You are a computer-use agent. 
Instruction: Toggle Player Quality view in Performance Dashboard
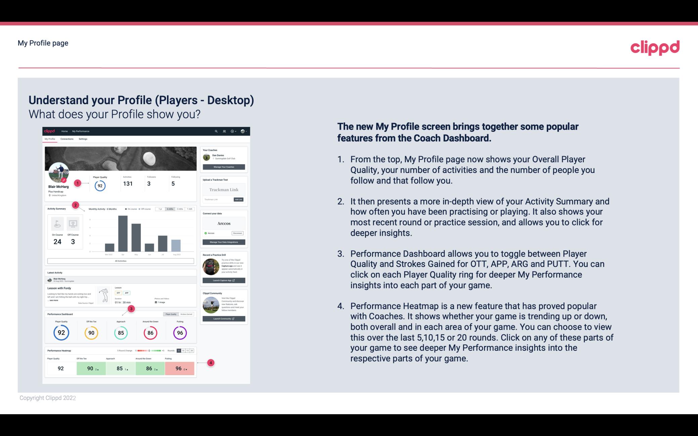coord(171,314)
